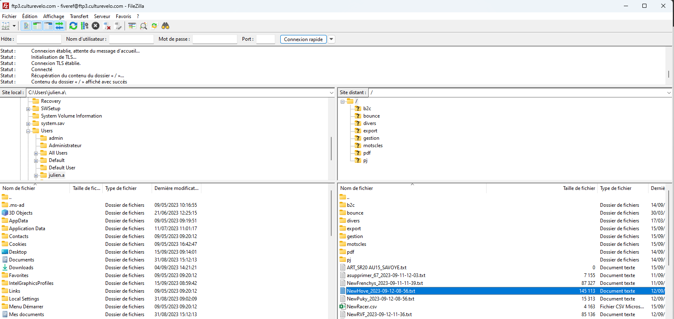Cancel the current operation

95,26
